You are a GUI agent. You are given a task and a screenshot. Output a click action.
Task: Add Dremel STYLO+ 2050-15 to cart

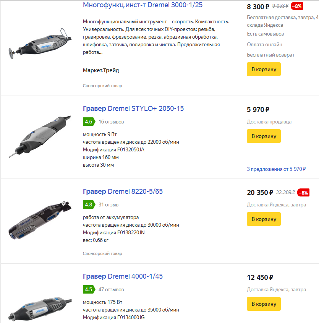point(264,136)
